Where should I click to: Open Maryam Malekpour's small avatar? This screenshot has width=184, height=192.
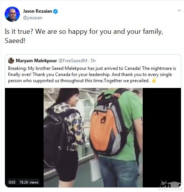(x=11, y=61)
